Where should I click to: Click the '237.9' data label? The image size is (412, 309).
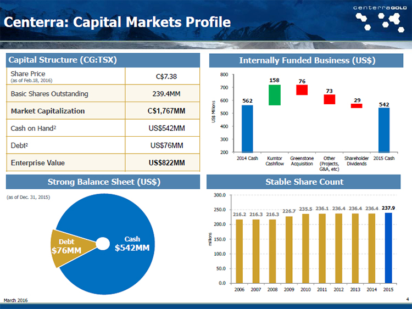388,208
